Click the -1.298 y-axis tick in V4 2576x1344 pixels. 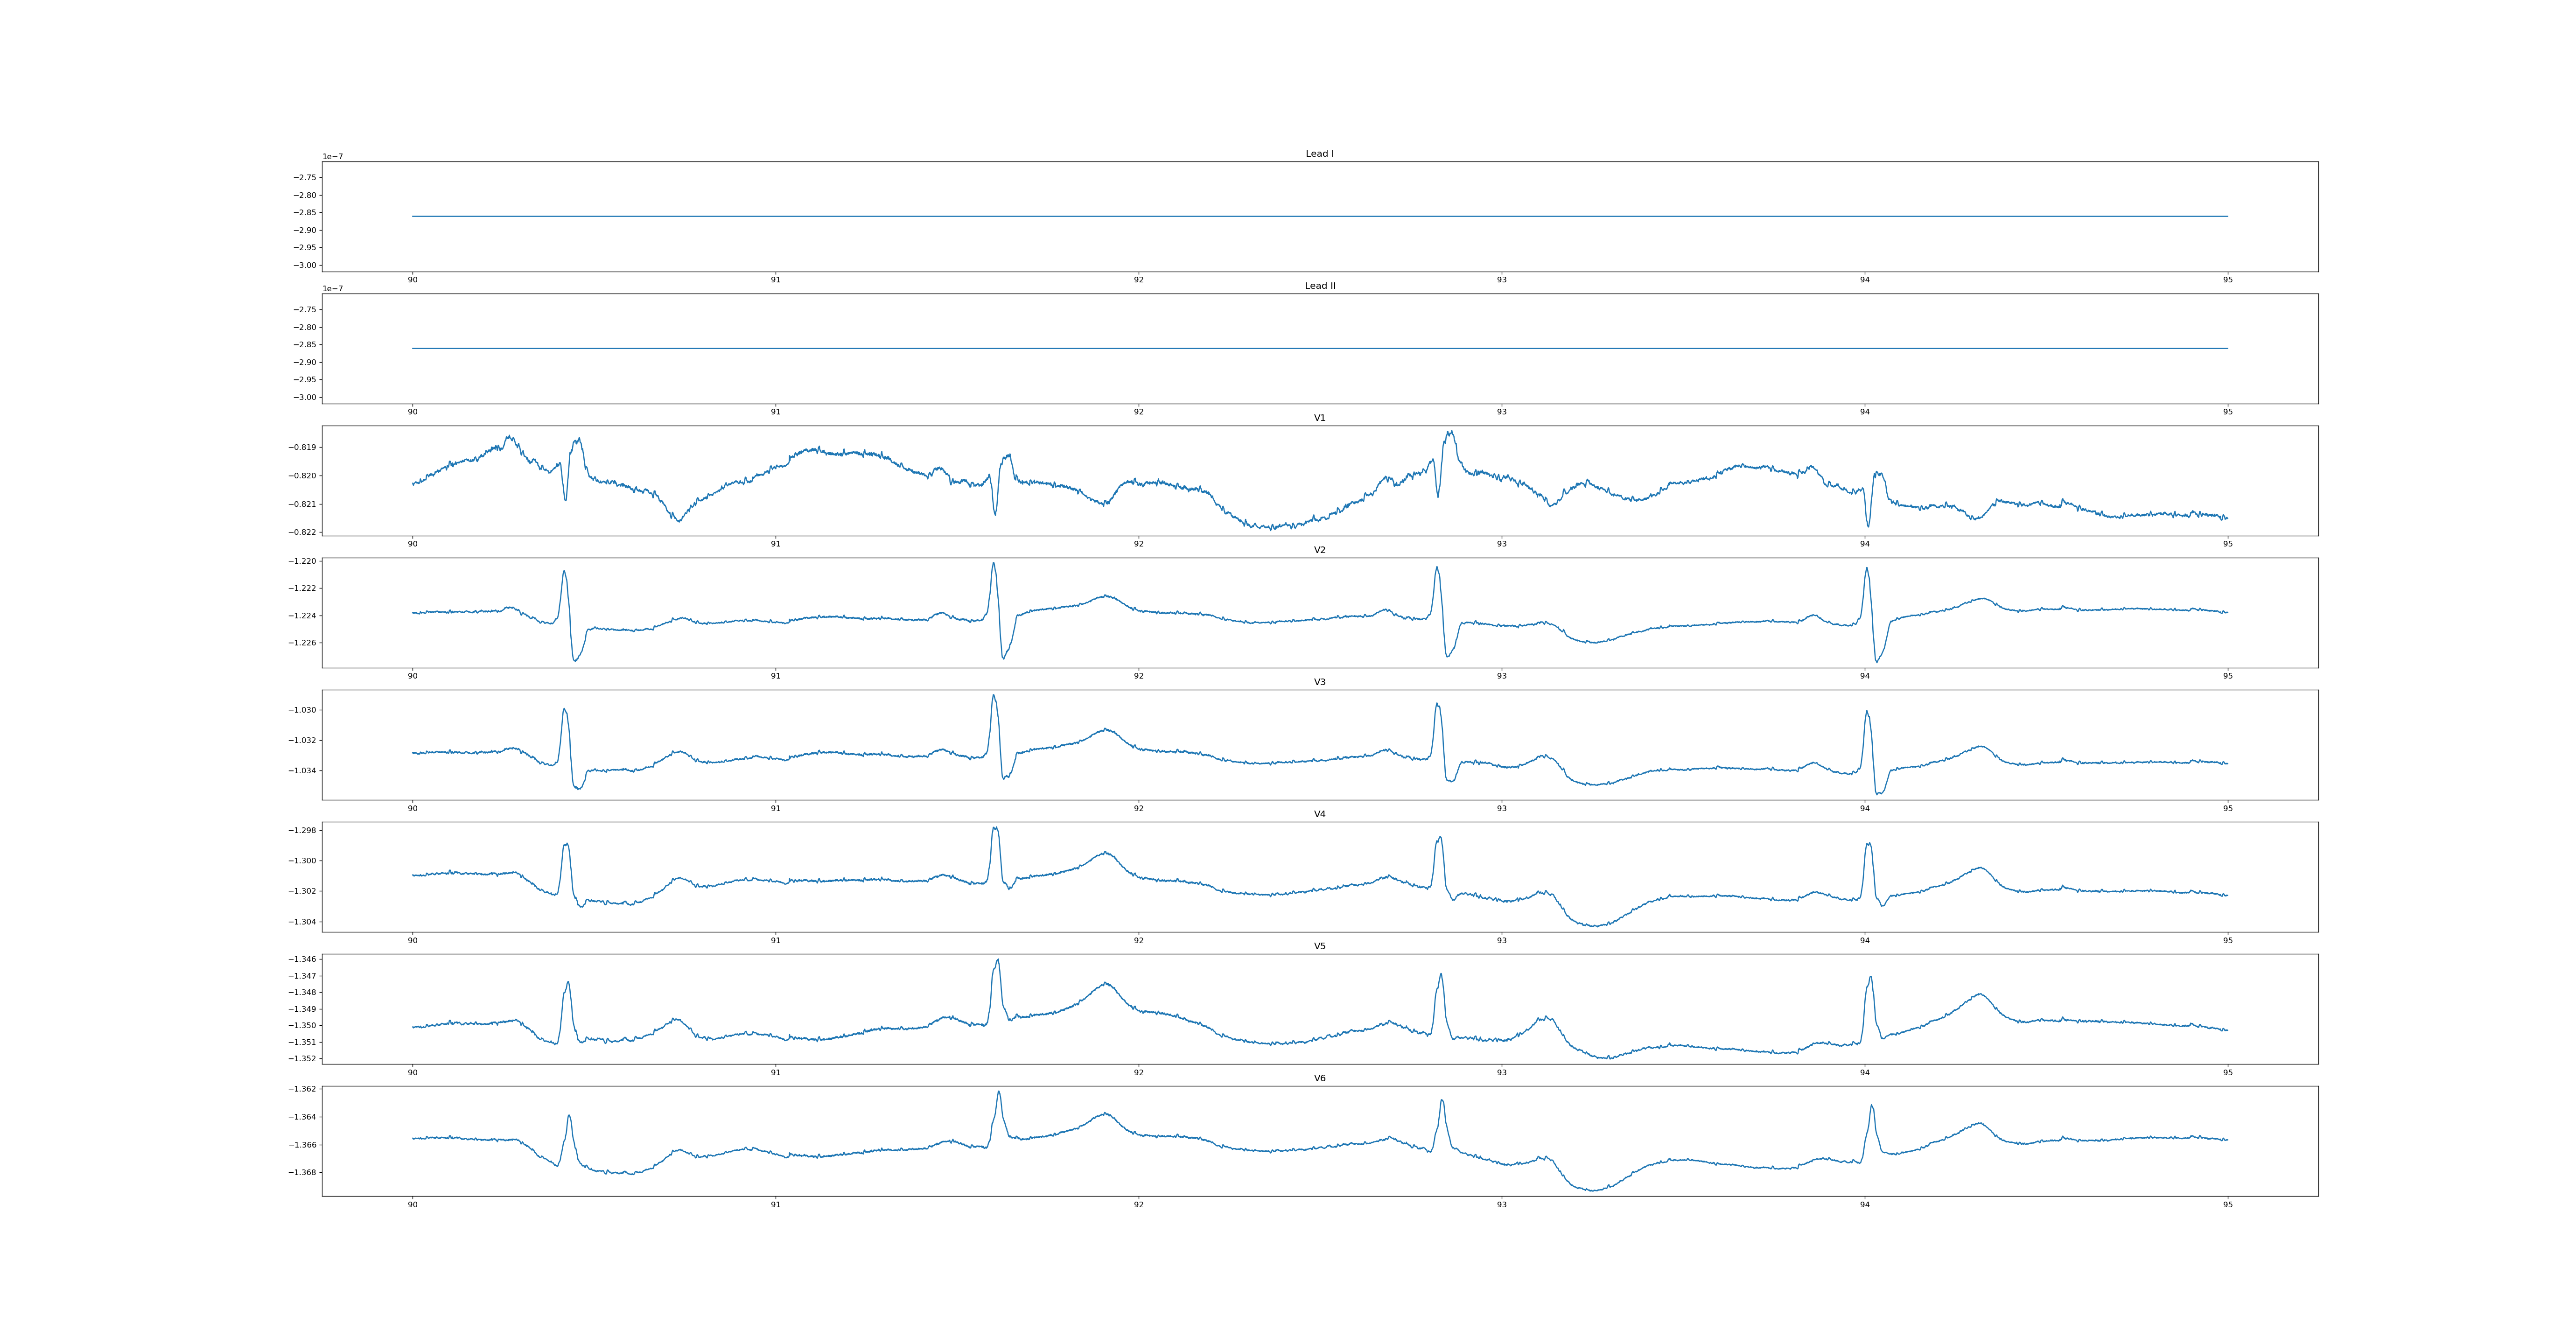pos(303,830)
